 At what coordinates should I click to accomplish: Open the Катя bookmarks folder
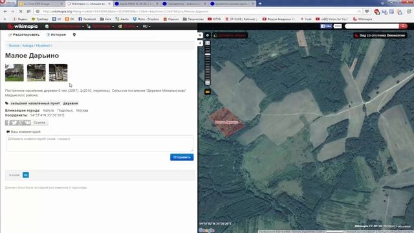point(105,19)
